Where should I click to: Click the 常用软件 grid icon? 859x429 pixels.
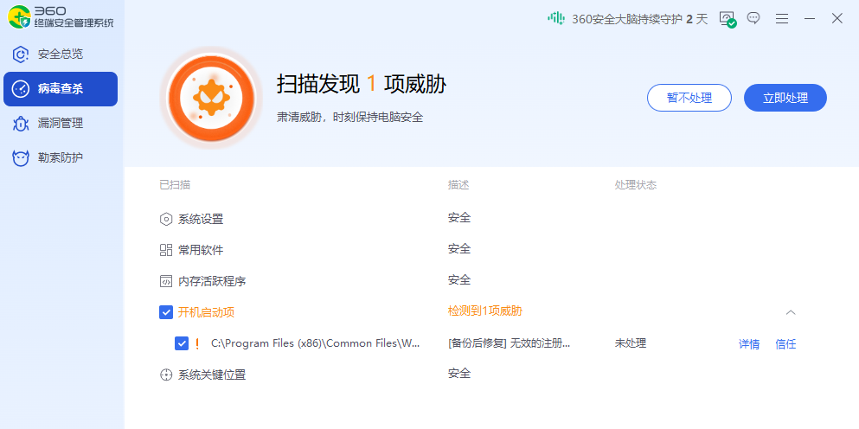(x=166, y=250)
